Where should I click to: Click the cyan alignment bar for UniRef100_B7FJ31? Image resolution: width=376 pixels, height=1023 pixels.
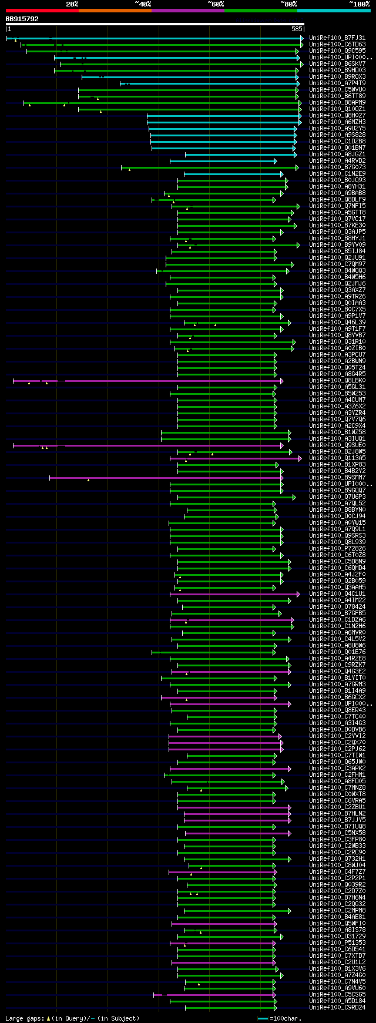(x=155, y=38)
